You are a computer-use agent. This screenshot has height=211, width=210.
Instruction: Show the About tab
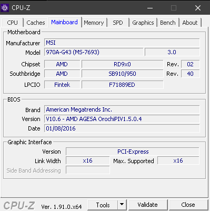coord(190,23)
